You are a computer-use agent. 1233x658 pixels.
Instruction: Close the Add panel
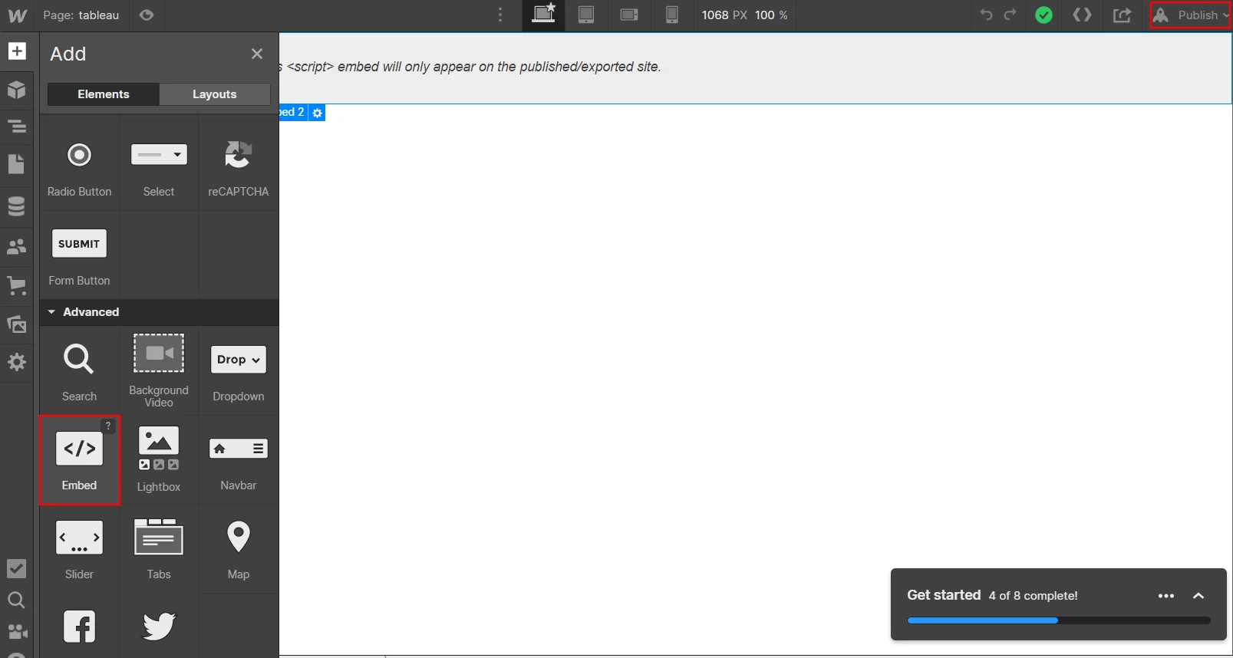[x=257, y=54]
